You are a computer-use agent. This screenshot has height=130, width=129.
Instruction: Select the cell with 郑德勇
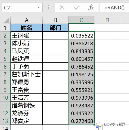[x=27, y=82]
